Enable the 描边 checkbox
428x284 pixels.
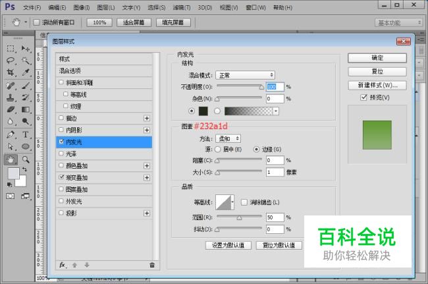click(x=61, y=118)
